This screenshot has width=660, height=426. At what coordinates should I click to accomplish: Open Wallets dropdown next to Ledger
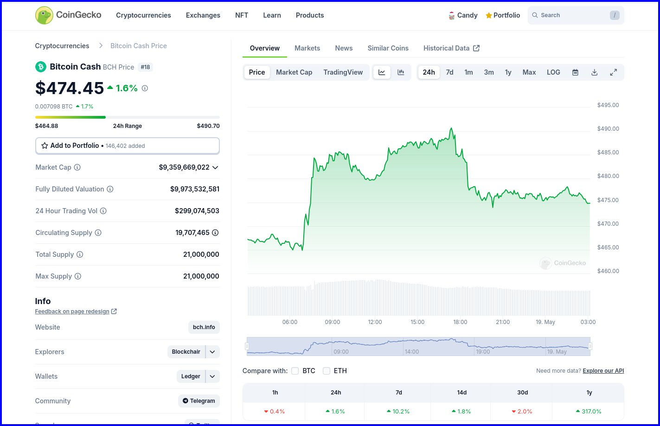pos(212,376)
